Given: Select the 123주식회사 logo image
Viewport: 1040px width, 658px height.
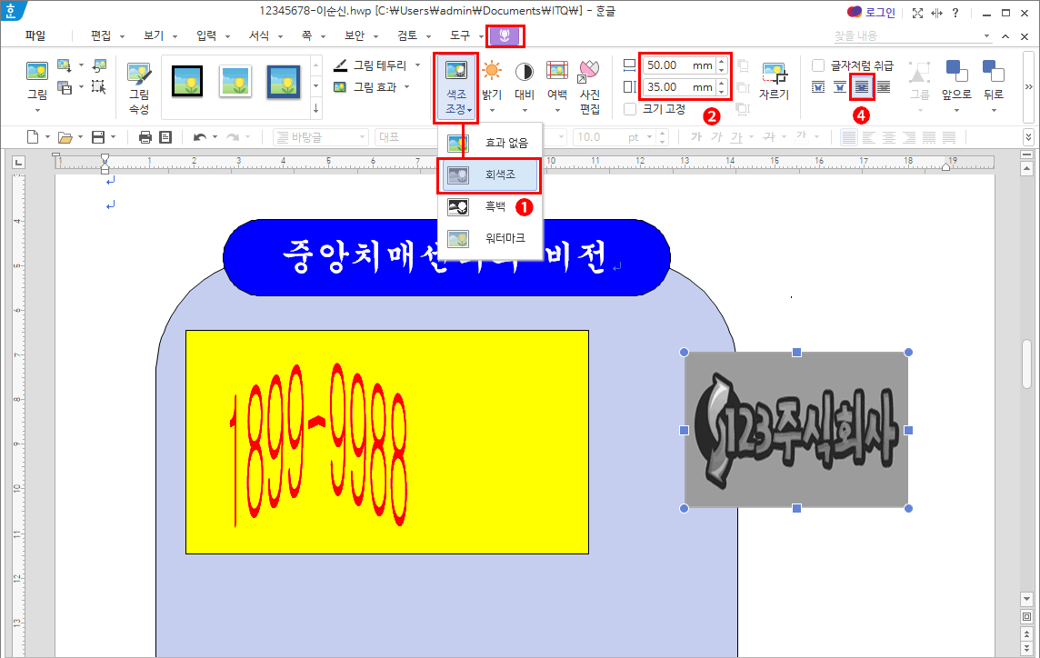Looking at the screenshot, I should [x=796, y=430].
